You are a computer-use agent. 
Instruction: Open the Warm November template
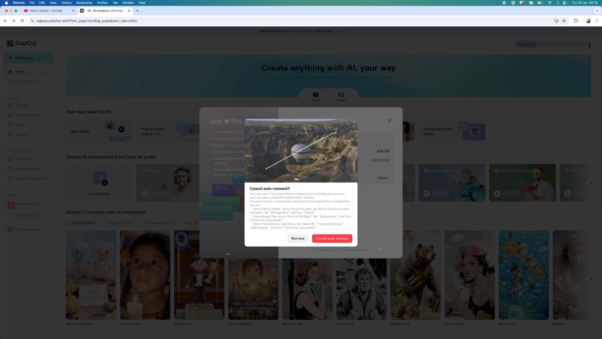click(91, 275)
